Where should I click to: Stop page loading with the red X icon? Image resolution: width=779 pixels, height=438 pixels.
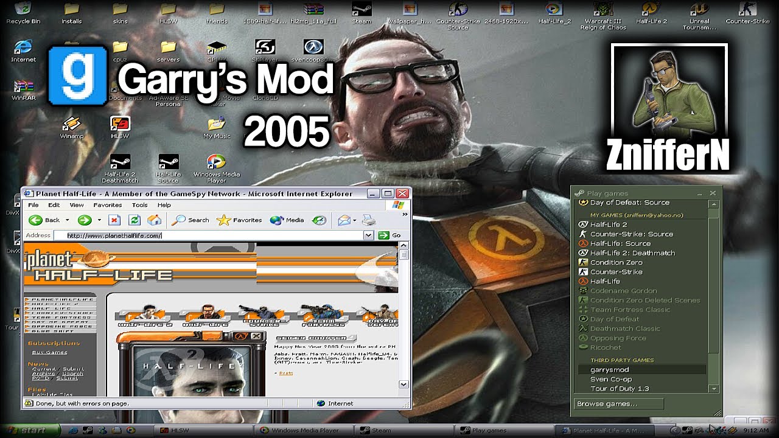pos(114,220)
